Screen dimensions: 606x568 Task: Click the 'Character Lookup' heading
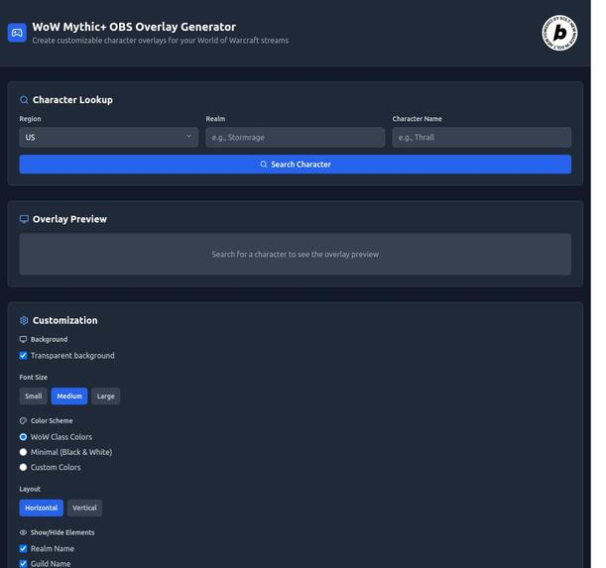coord(72,100)
